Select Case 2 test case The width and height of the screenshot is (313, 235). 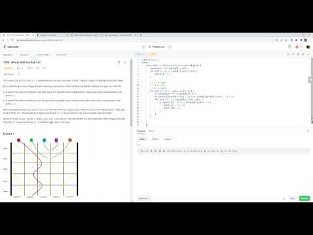click(155, 139)
